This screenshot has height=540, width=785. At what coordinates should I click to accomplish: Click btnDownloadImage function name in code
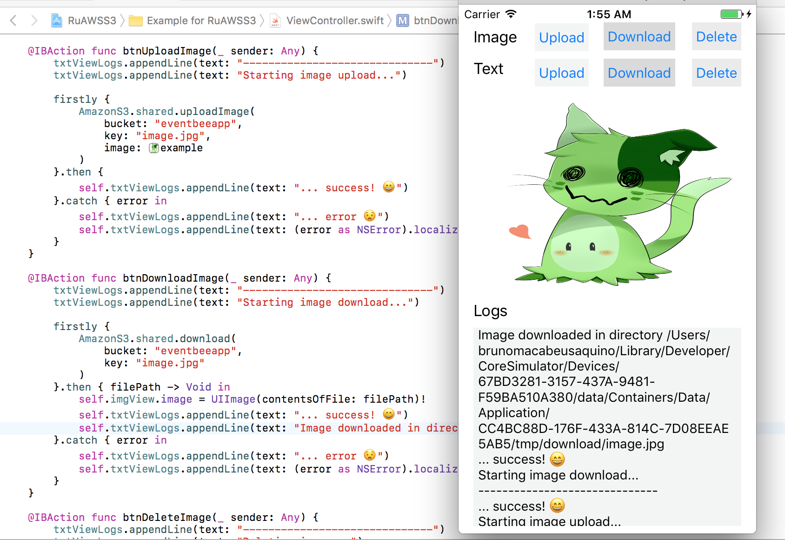coord(173,278)
